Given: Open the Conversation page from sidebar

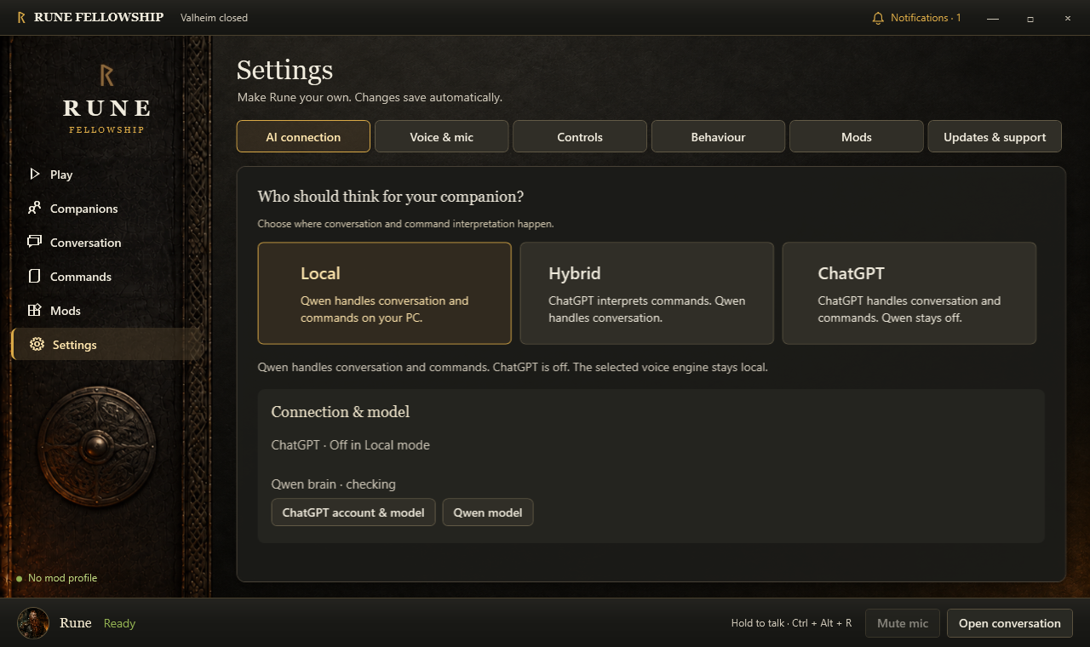Looking at the screenshot, I should tap(106, 242).
